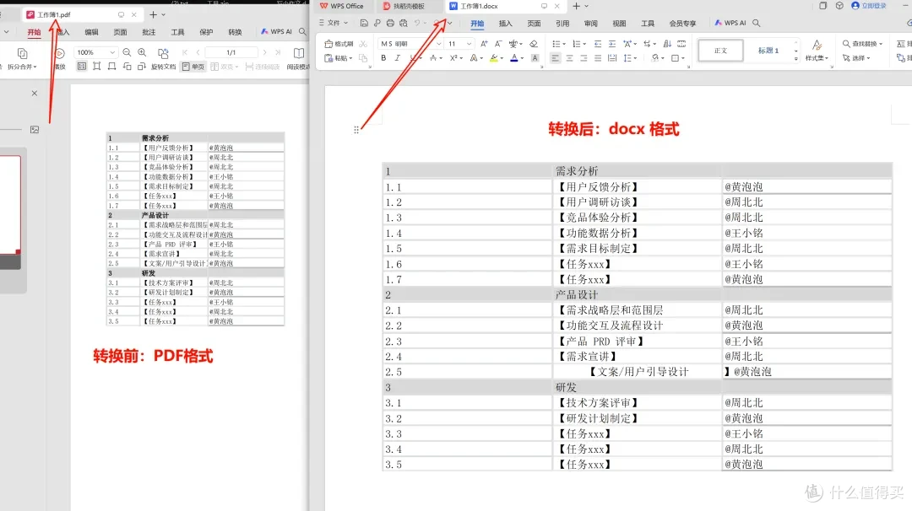
Task: Click the WPS AI button in the Word window
Action: point(730,24)
